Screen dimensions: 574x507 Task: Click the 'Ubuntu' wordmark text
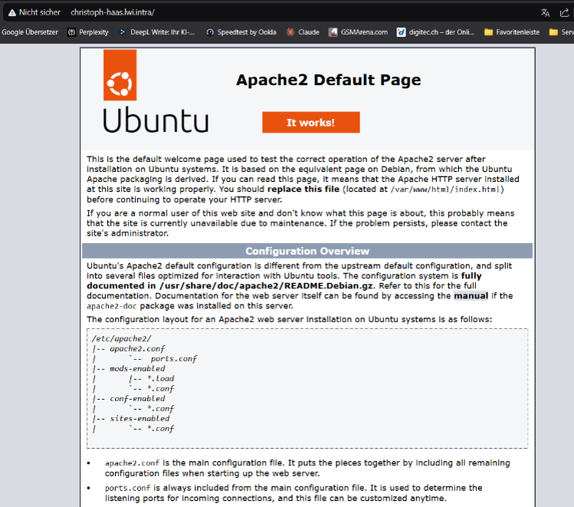click(156, 120)
